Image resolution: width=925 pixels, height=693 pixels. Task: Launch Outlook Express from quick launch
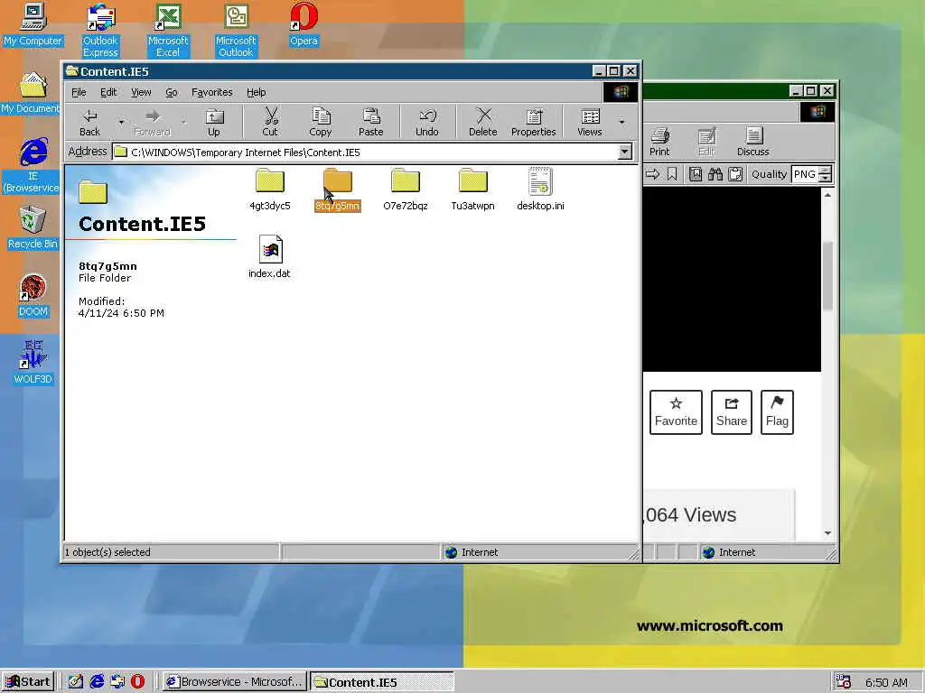[x=117, y=682]
